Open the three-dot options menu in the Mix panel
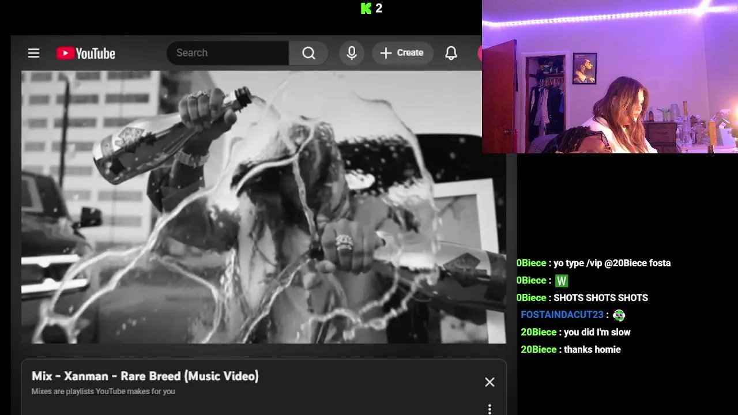738x415 pixels. point(490,409)
